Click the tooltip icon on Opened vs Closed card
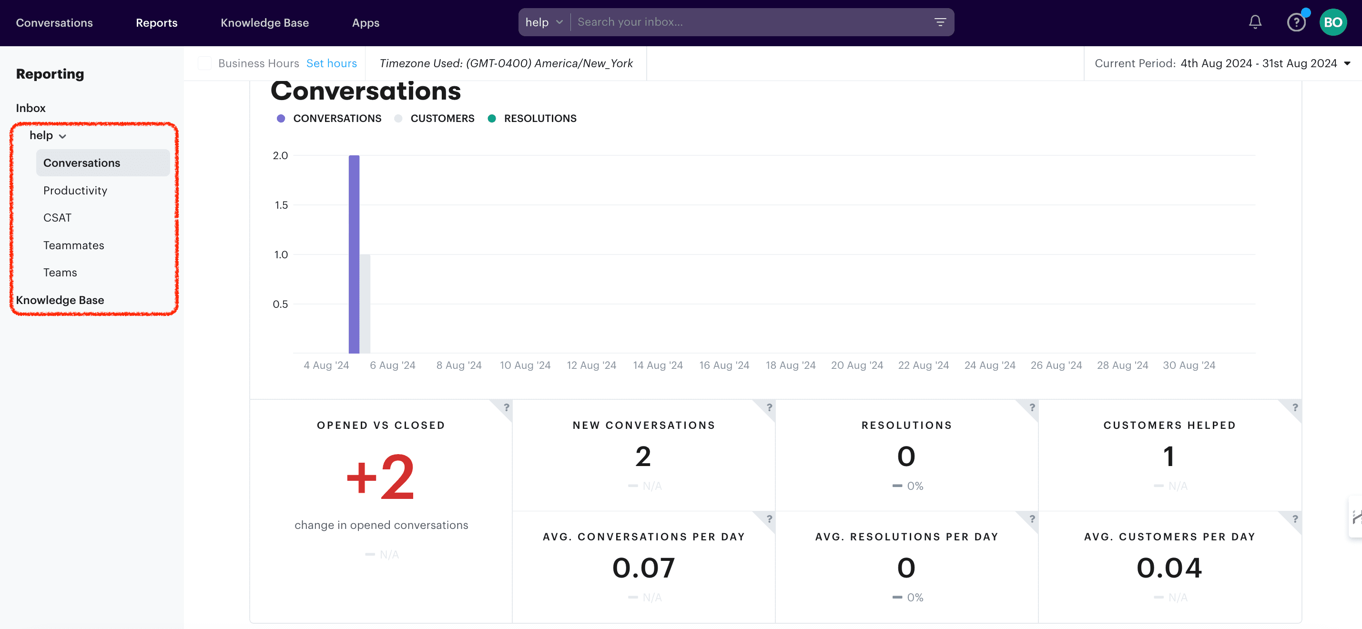Image resolution: width=1362 pixels, height=629 pixels. click(x=506, y=407)
